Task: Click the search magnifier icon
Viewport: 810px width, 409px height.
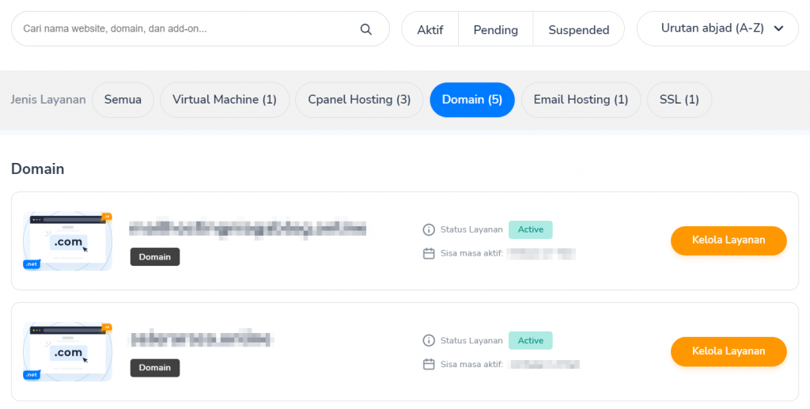Action: 365,29
